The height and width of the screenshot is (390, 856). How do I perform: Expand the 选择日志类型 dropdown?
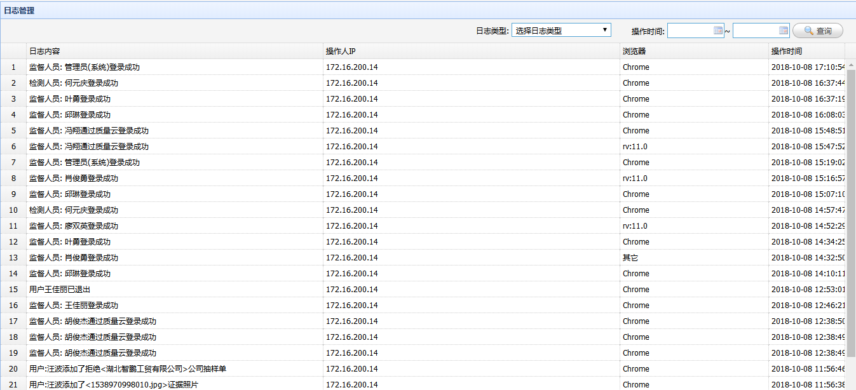point(560,30)
